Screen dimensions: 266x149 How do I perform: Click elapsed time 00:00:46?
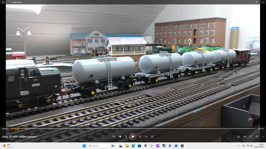5,129
